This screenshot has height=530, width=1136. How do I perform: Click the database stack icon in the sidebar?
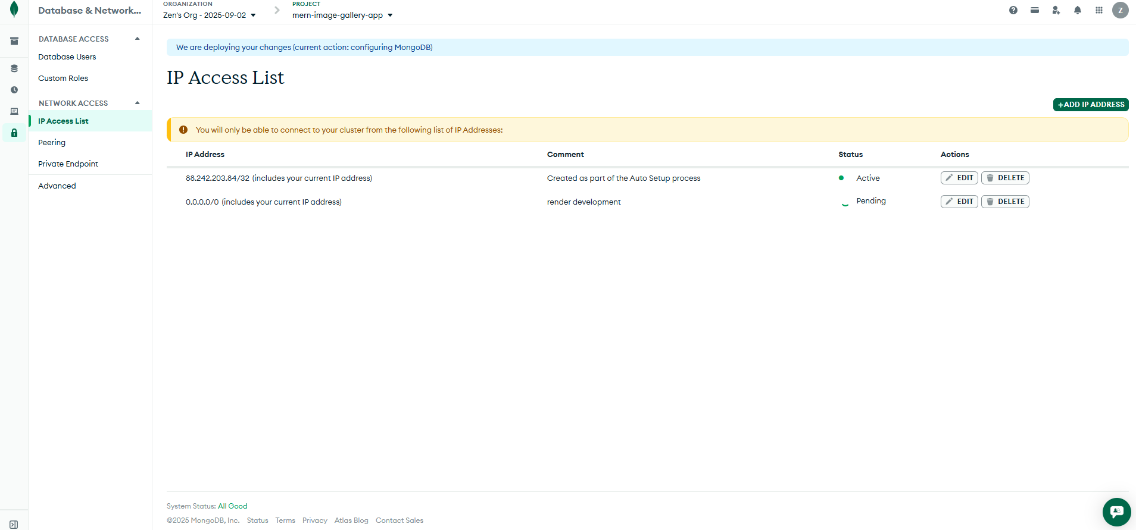tap(14, 68)
